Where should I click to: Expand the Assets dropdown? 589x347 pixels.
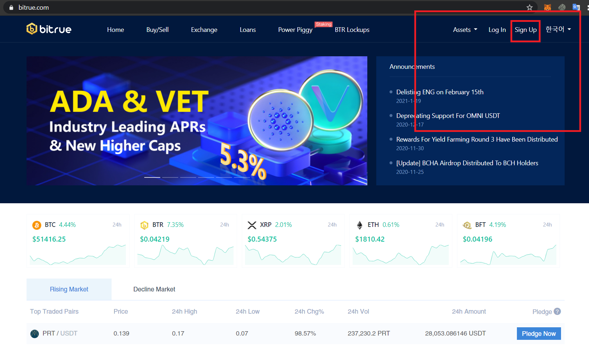(465, 30)
